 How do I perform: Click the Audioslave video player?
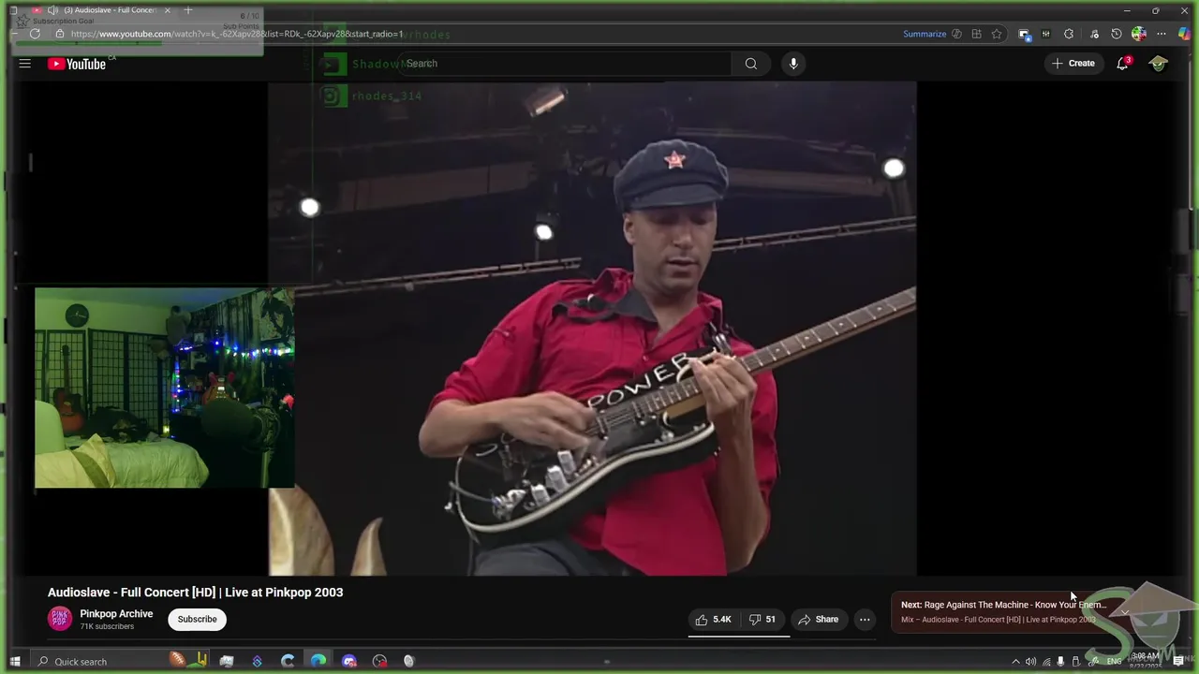[x=592, y=329]
